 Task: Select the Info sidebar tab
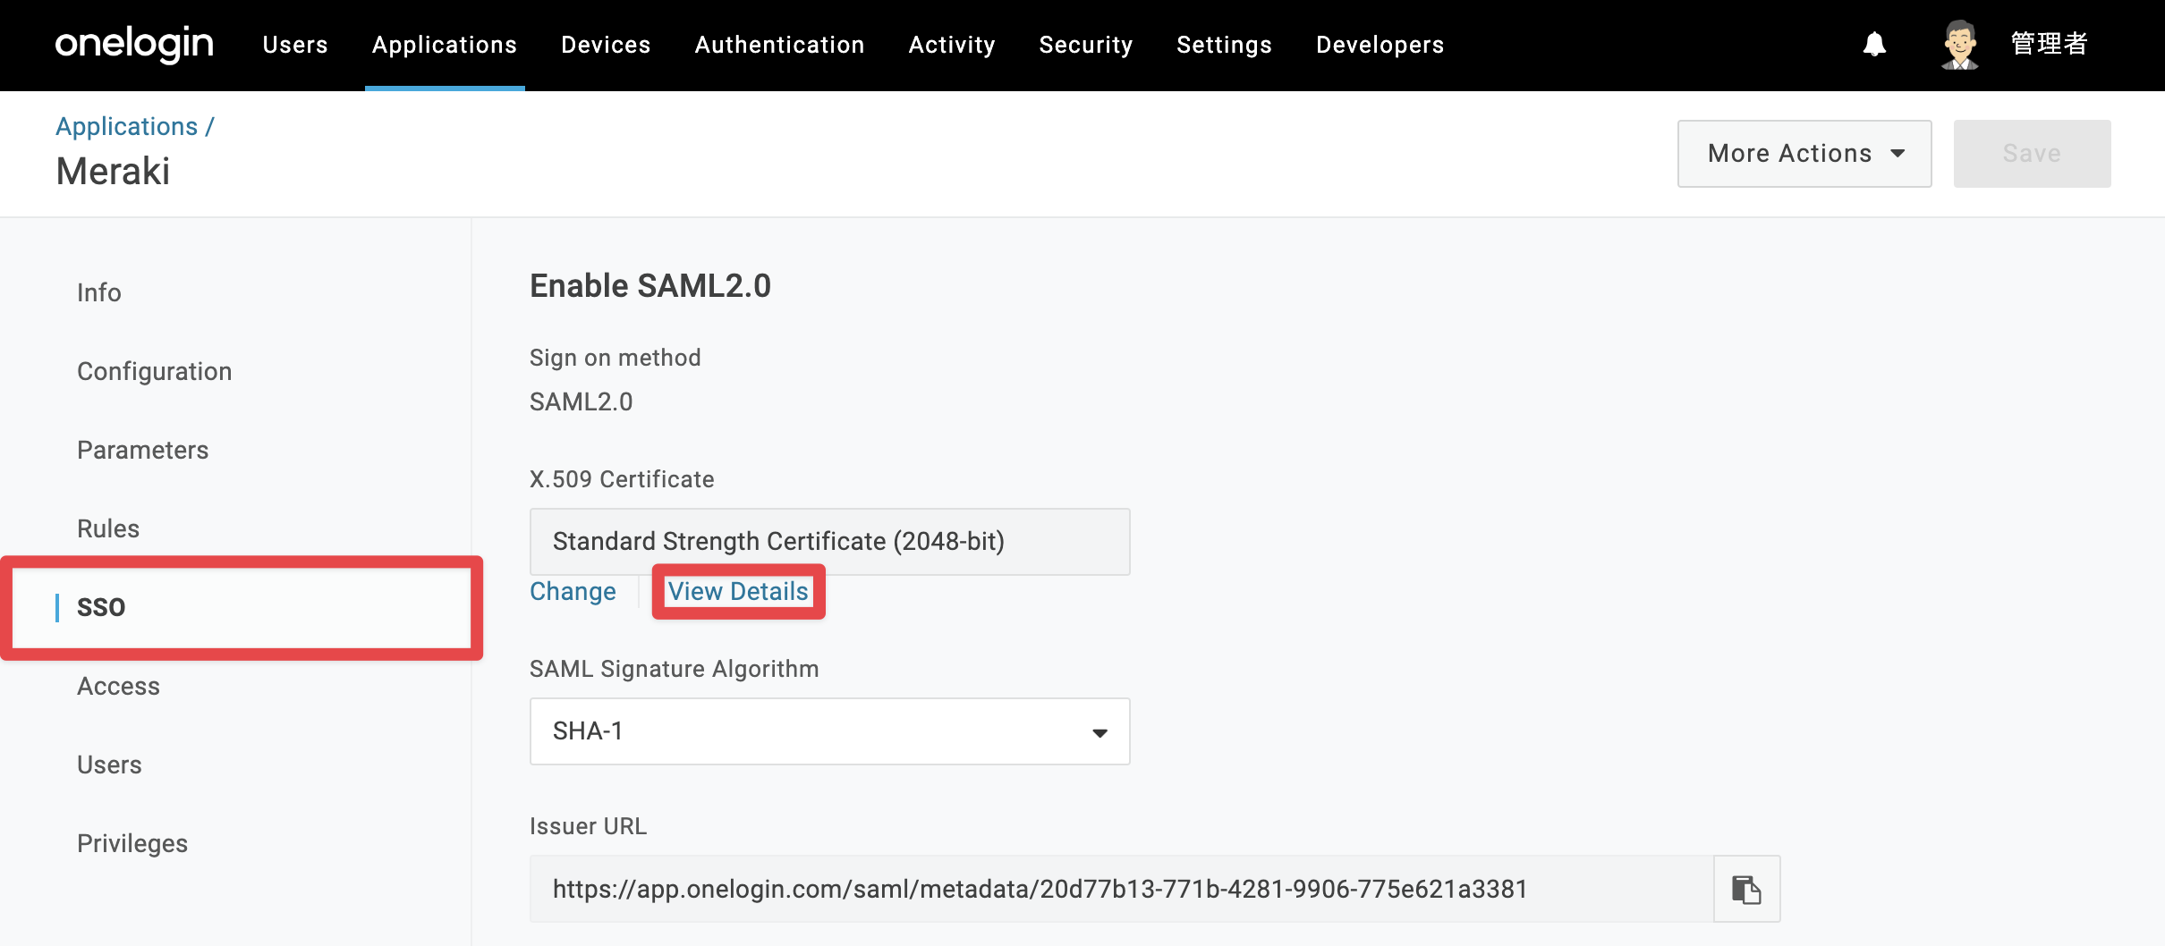click(x=98, y=292)
